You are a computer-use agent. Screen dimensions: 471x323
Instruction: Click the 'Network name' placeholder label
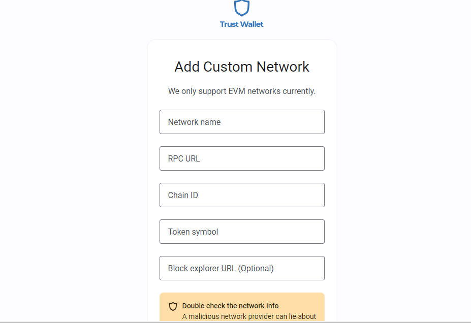194,122
